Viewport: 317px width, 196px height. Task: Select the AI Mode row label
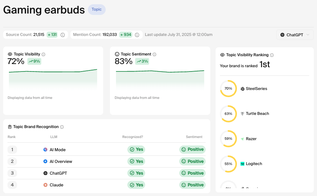(x=58, y=150)
